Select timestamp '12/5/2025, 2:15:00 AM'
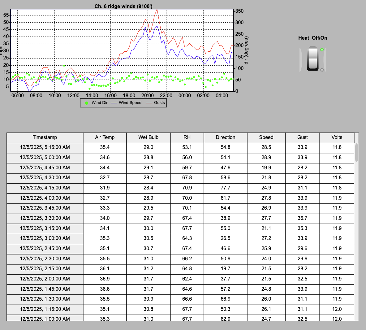Viewport: 366px width, 330px height. tap(45, 269)
